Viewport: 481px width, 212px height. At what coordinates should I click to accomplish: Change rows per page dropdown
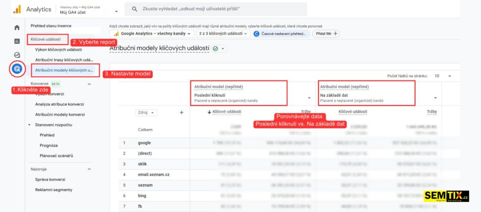[443, 76]
